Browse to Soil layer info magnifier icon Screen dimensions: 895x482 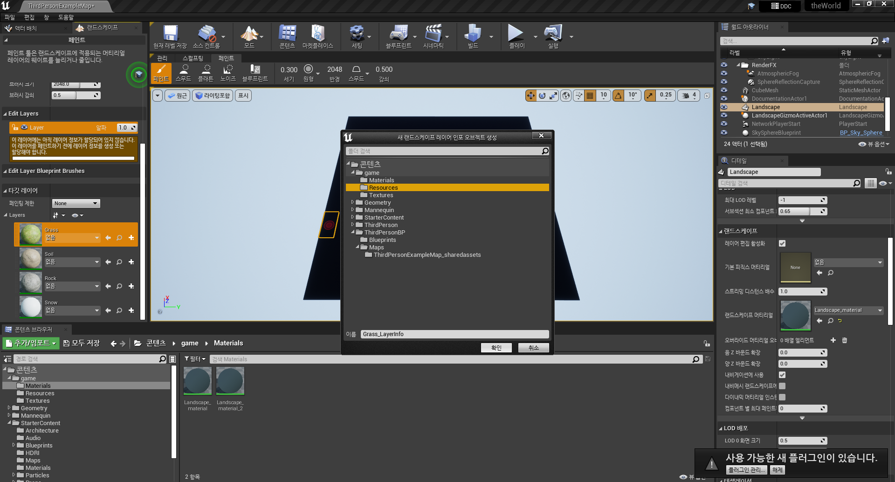coord(119,262)
